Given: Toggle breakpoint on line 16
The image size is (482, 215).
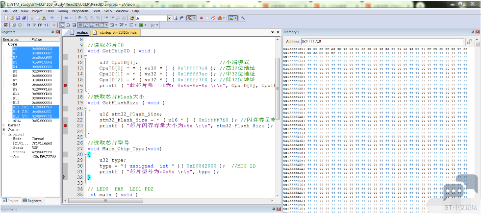Looking at the screenshot, I should pos(65,85).
